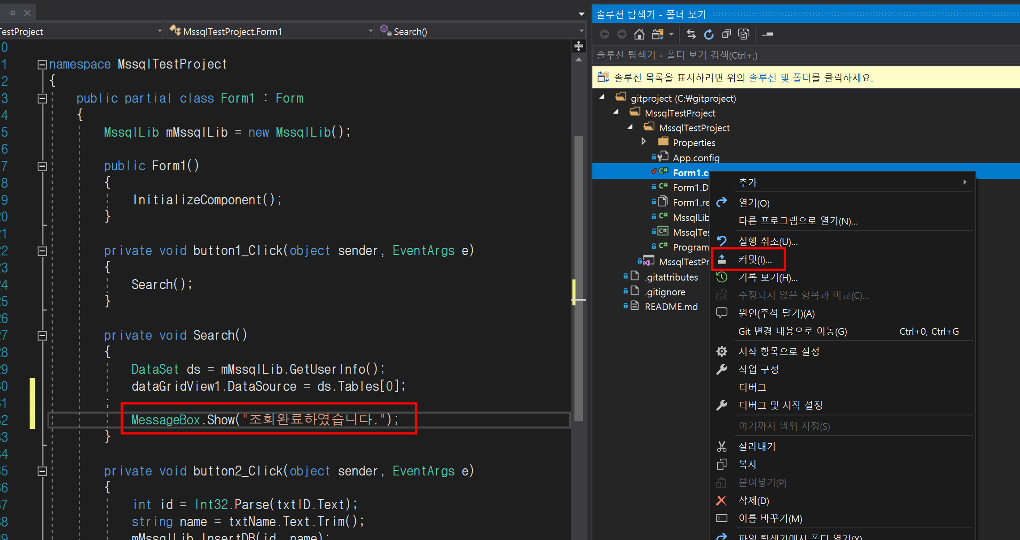The width and height of the screenshot is (1020, 540).
Task: Open the README.md file in tree
Action: click(671, 307)
